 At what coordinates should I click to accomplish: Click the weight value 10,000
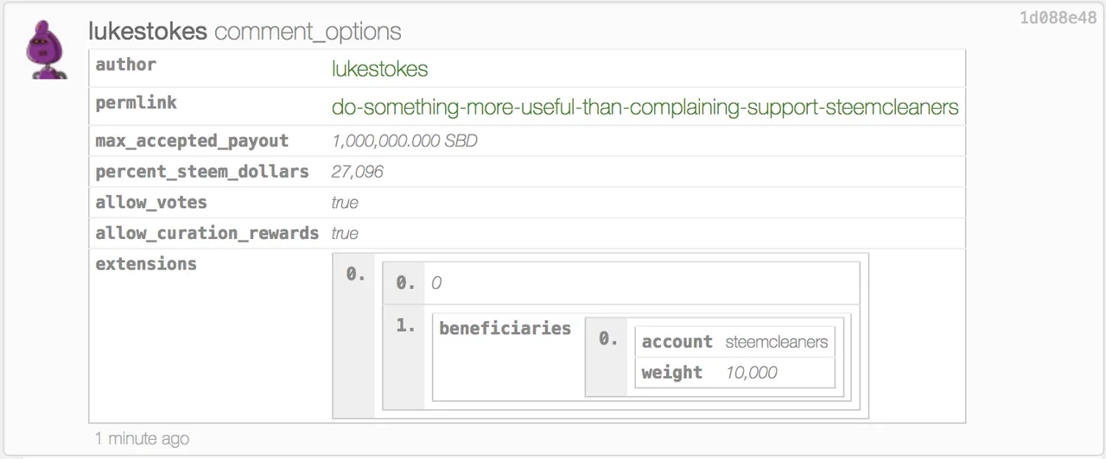click(751, 373)
